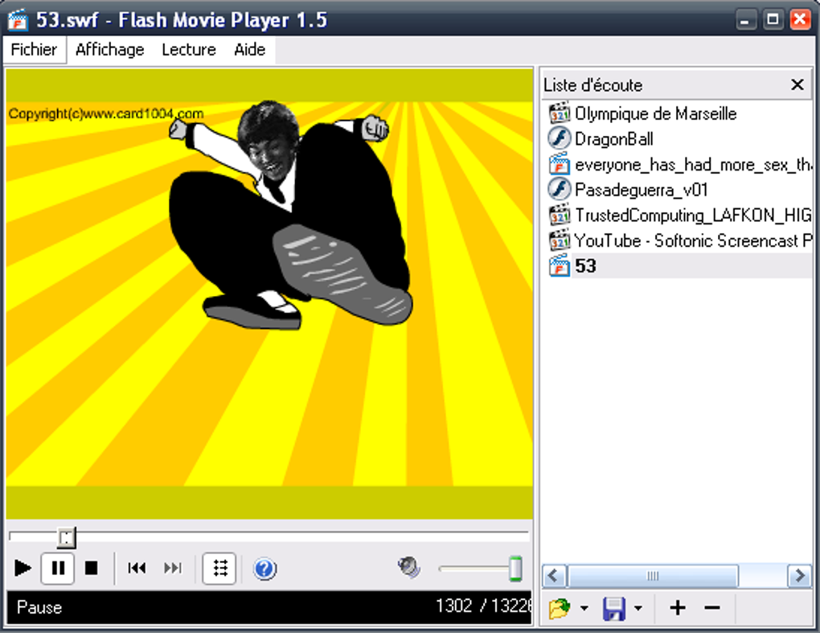Viewport: 820px width, 633px height.
Task: Skip to the previous item
Action: click(137, 568)
